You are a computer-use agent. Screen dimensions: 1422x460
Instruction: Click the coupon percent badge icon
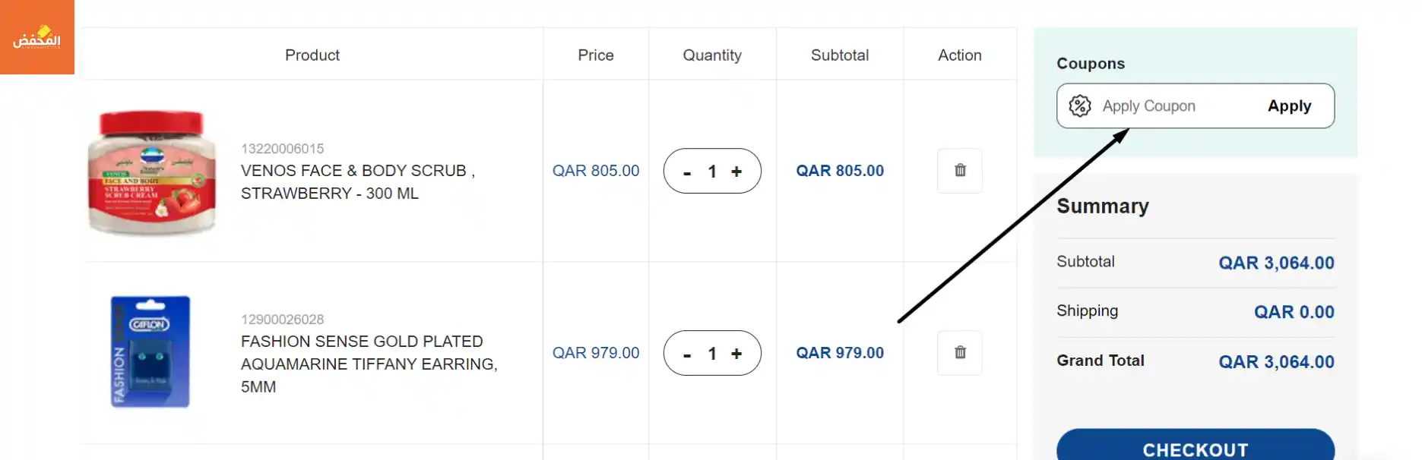(1080, 106)
